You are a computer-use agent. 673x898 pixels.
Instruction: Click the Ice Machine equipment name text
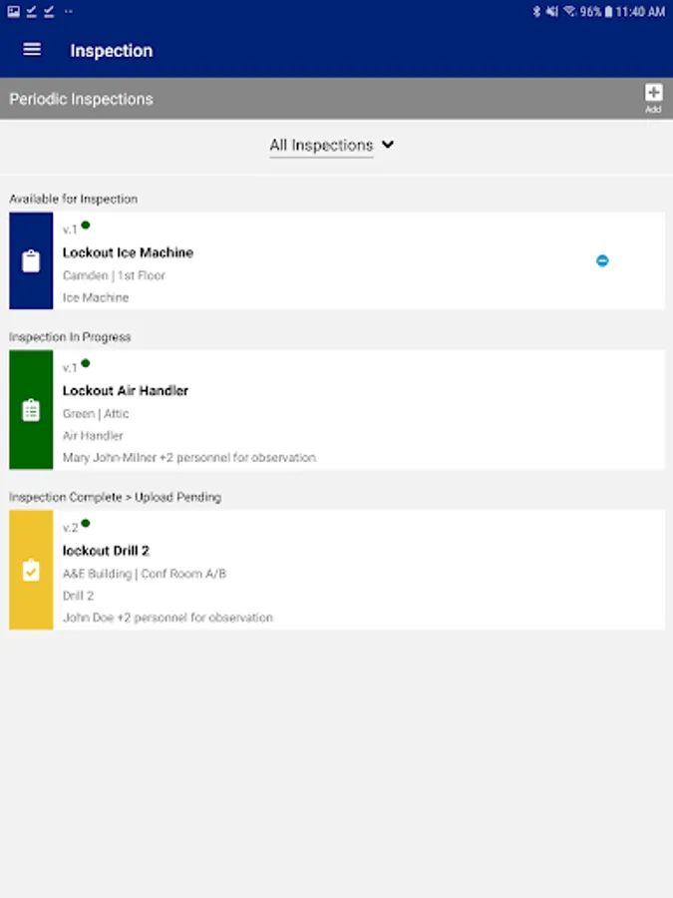(96, 297)
